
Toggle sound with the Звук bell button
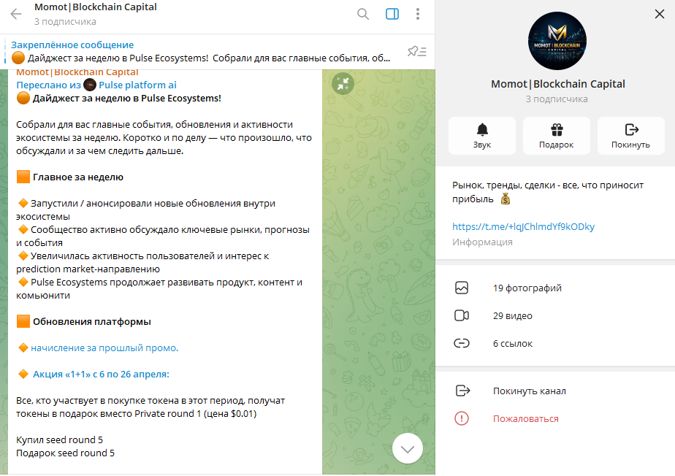click(x=482, y=136)
